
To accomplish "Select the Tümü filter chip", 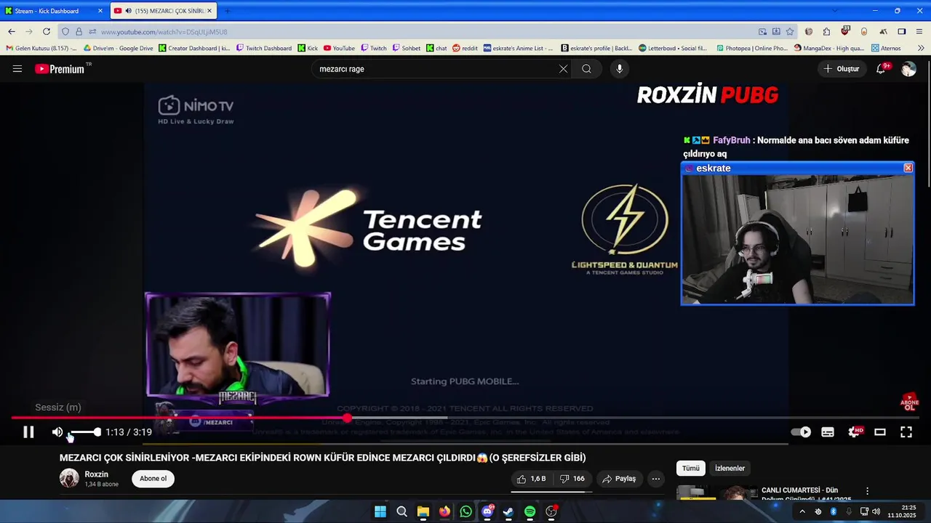I will [x=690, y=469].
